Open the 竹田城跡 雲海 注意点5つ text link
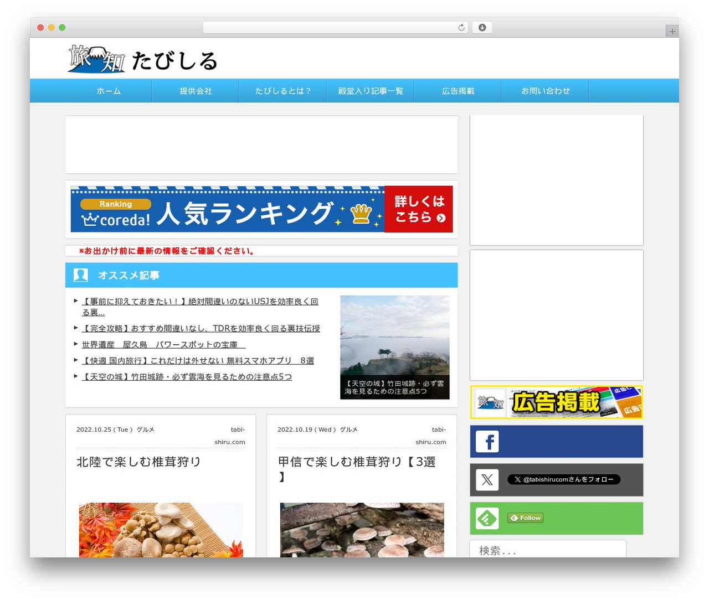The width and height of the screenshot is (709, 600). (187, 376)
